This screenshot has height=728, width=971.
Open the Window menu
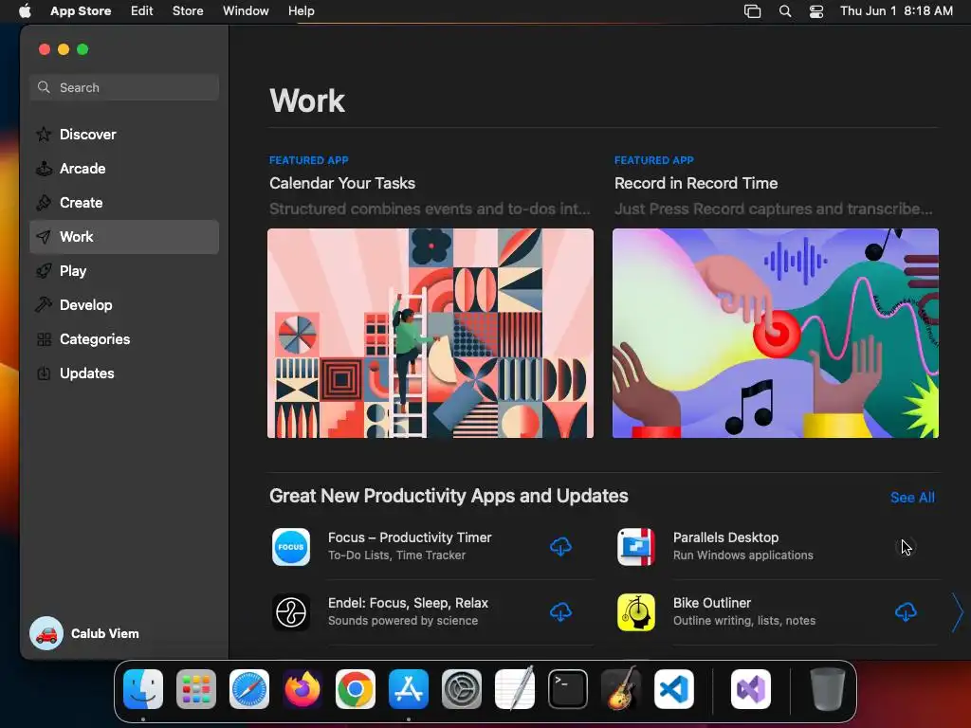246,11
